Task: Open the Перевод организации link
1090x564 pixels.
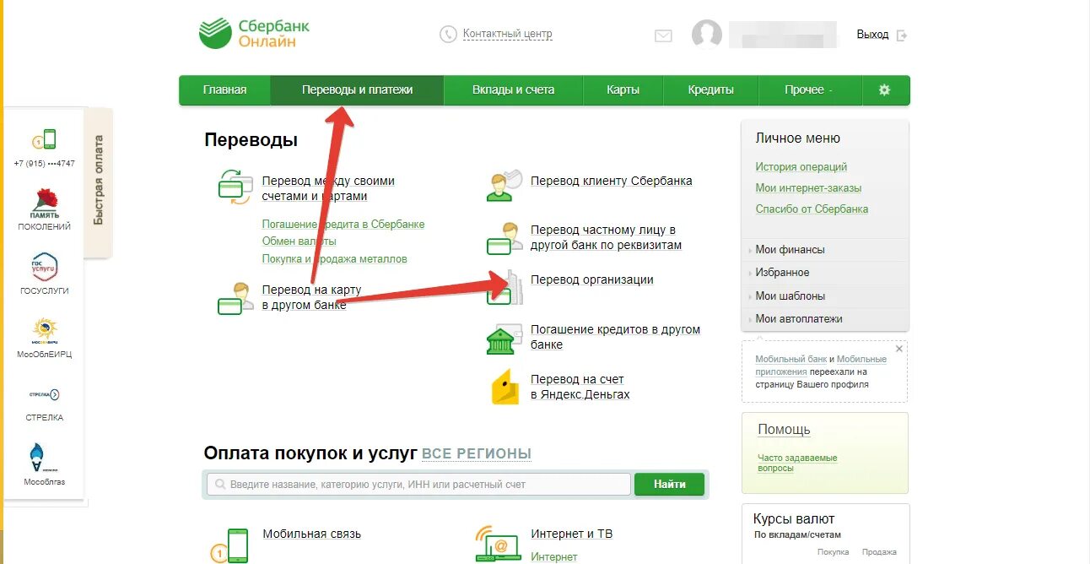Action: tap(592, 279)
